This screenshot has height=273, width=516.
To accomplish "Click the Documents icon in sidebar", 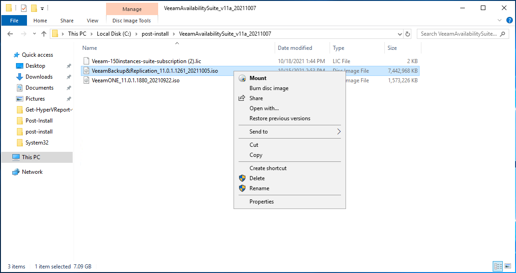I will (x=20, y=88).
